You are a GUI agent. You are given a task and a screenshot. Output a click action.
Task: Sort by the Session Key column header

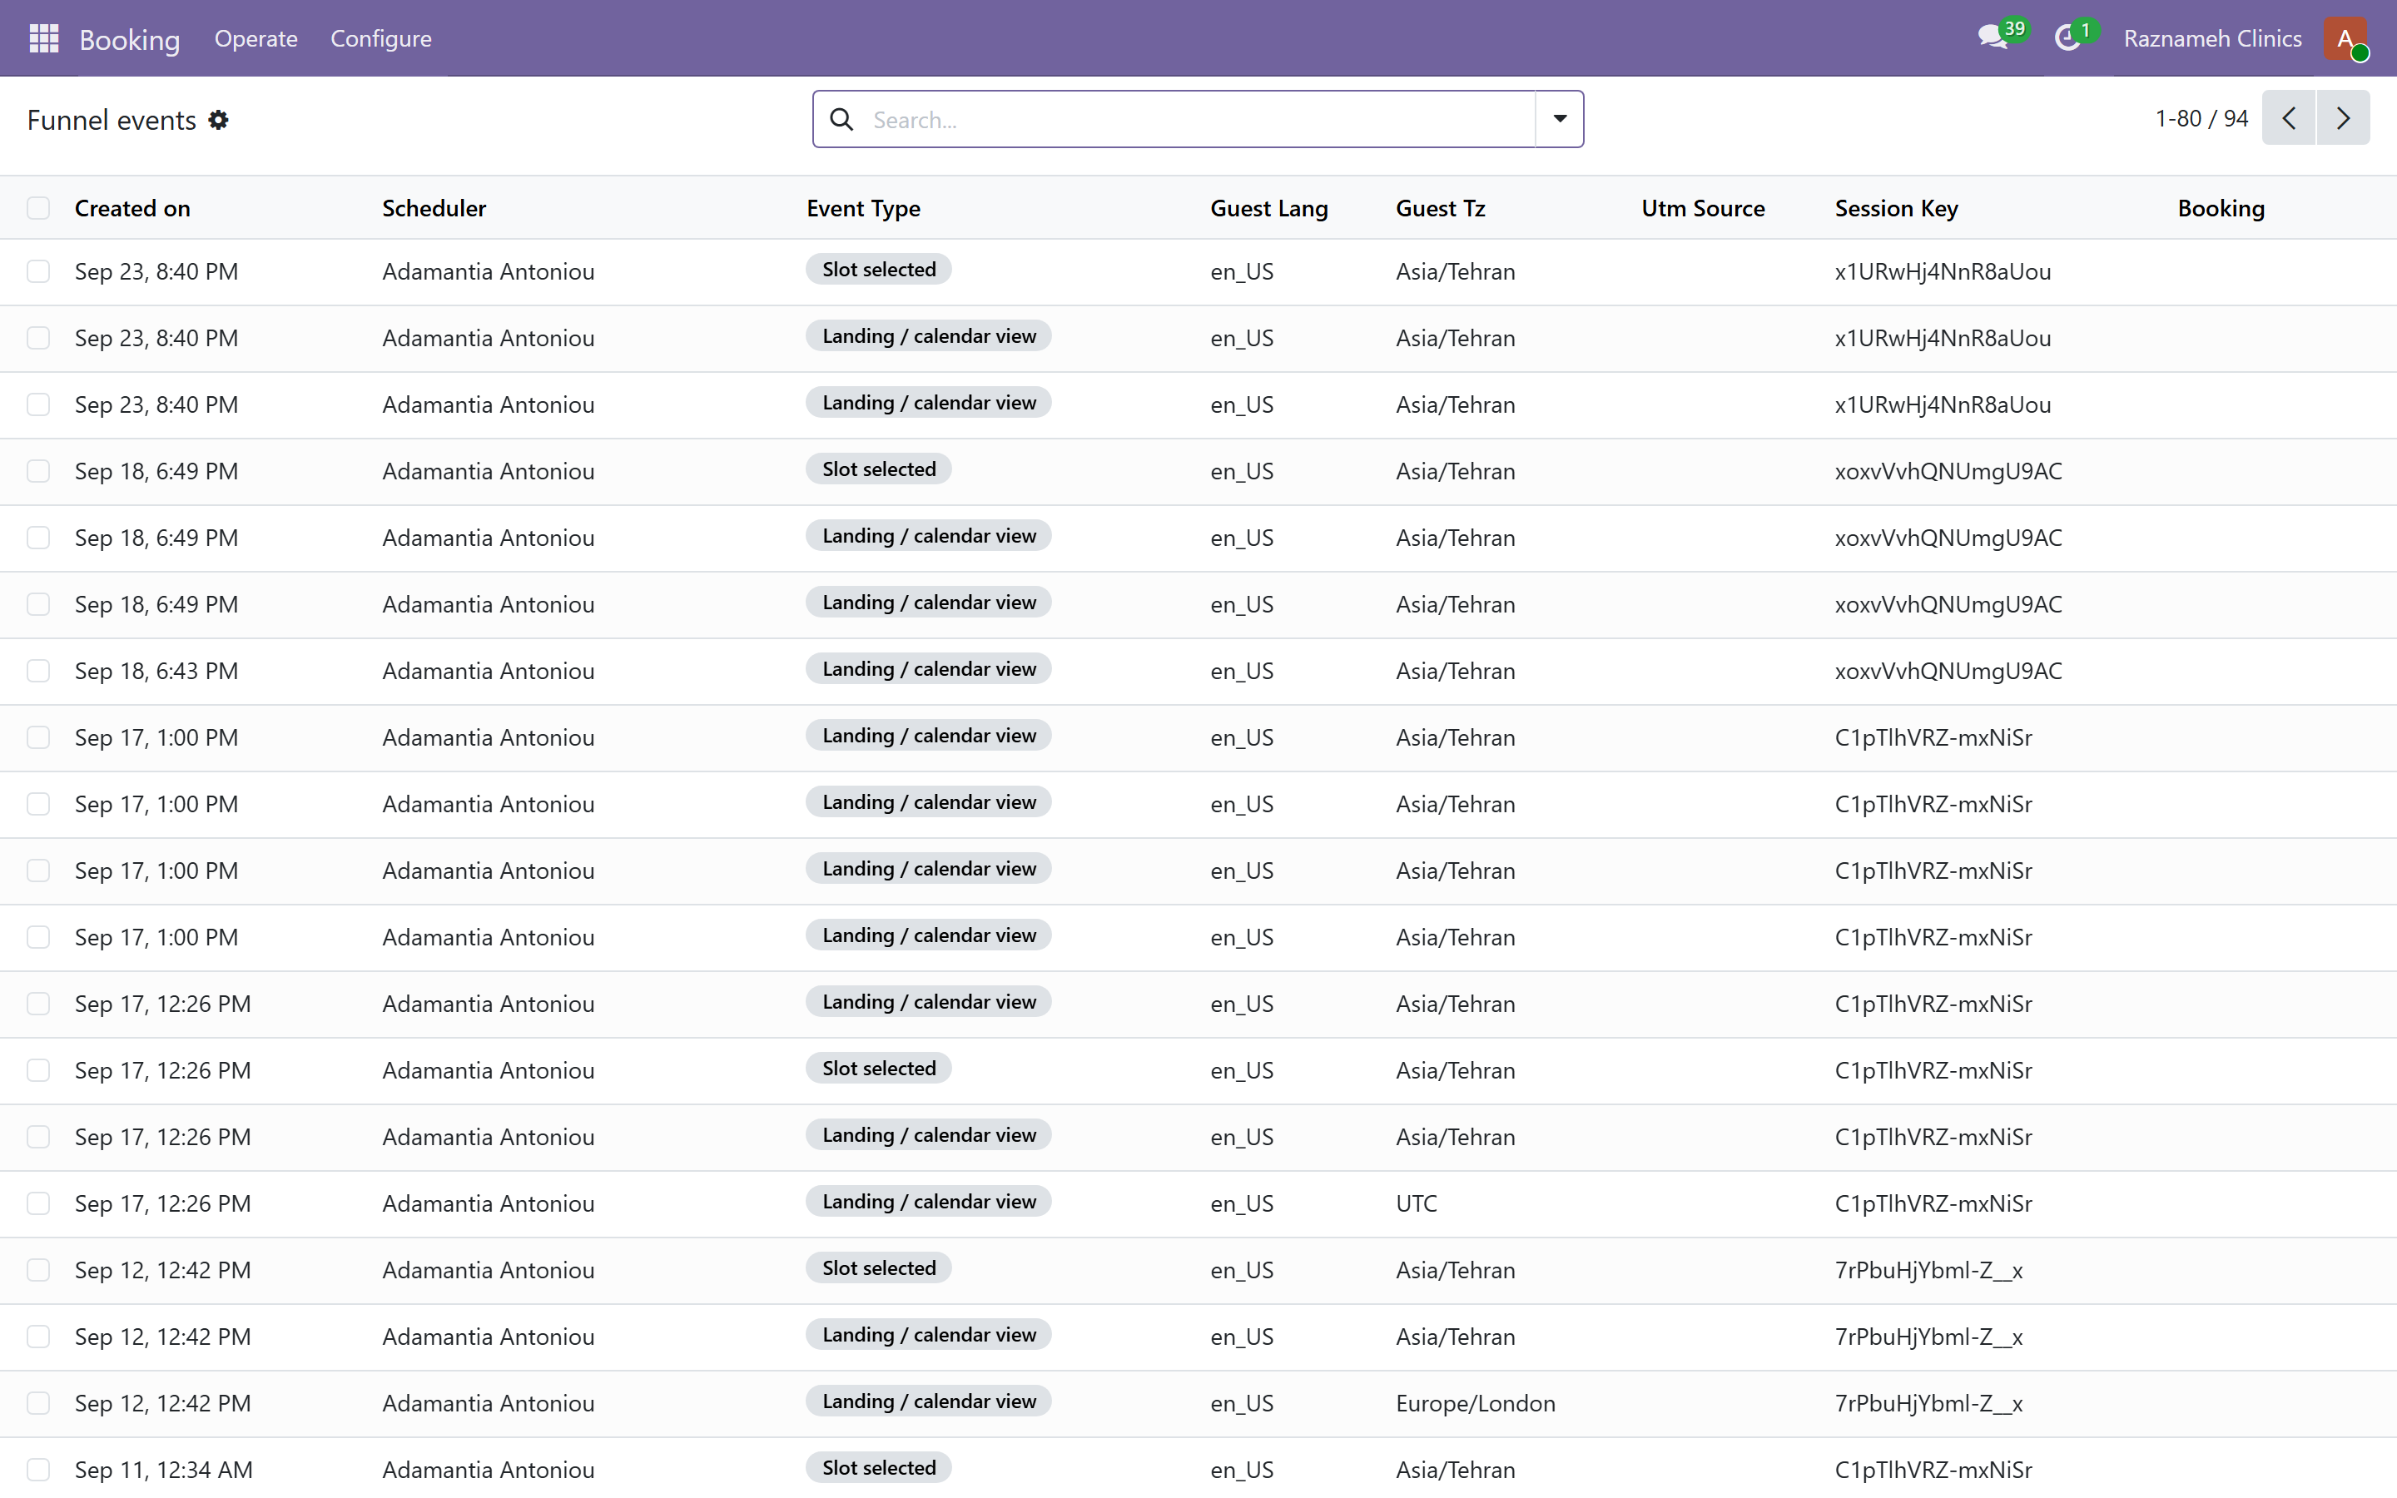pos(1896,208)
